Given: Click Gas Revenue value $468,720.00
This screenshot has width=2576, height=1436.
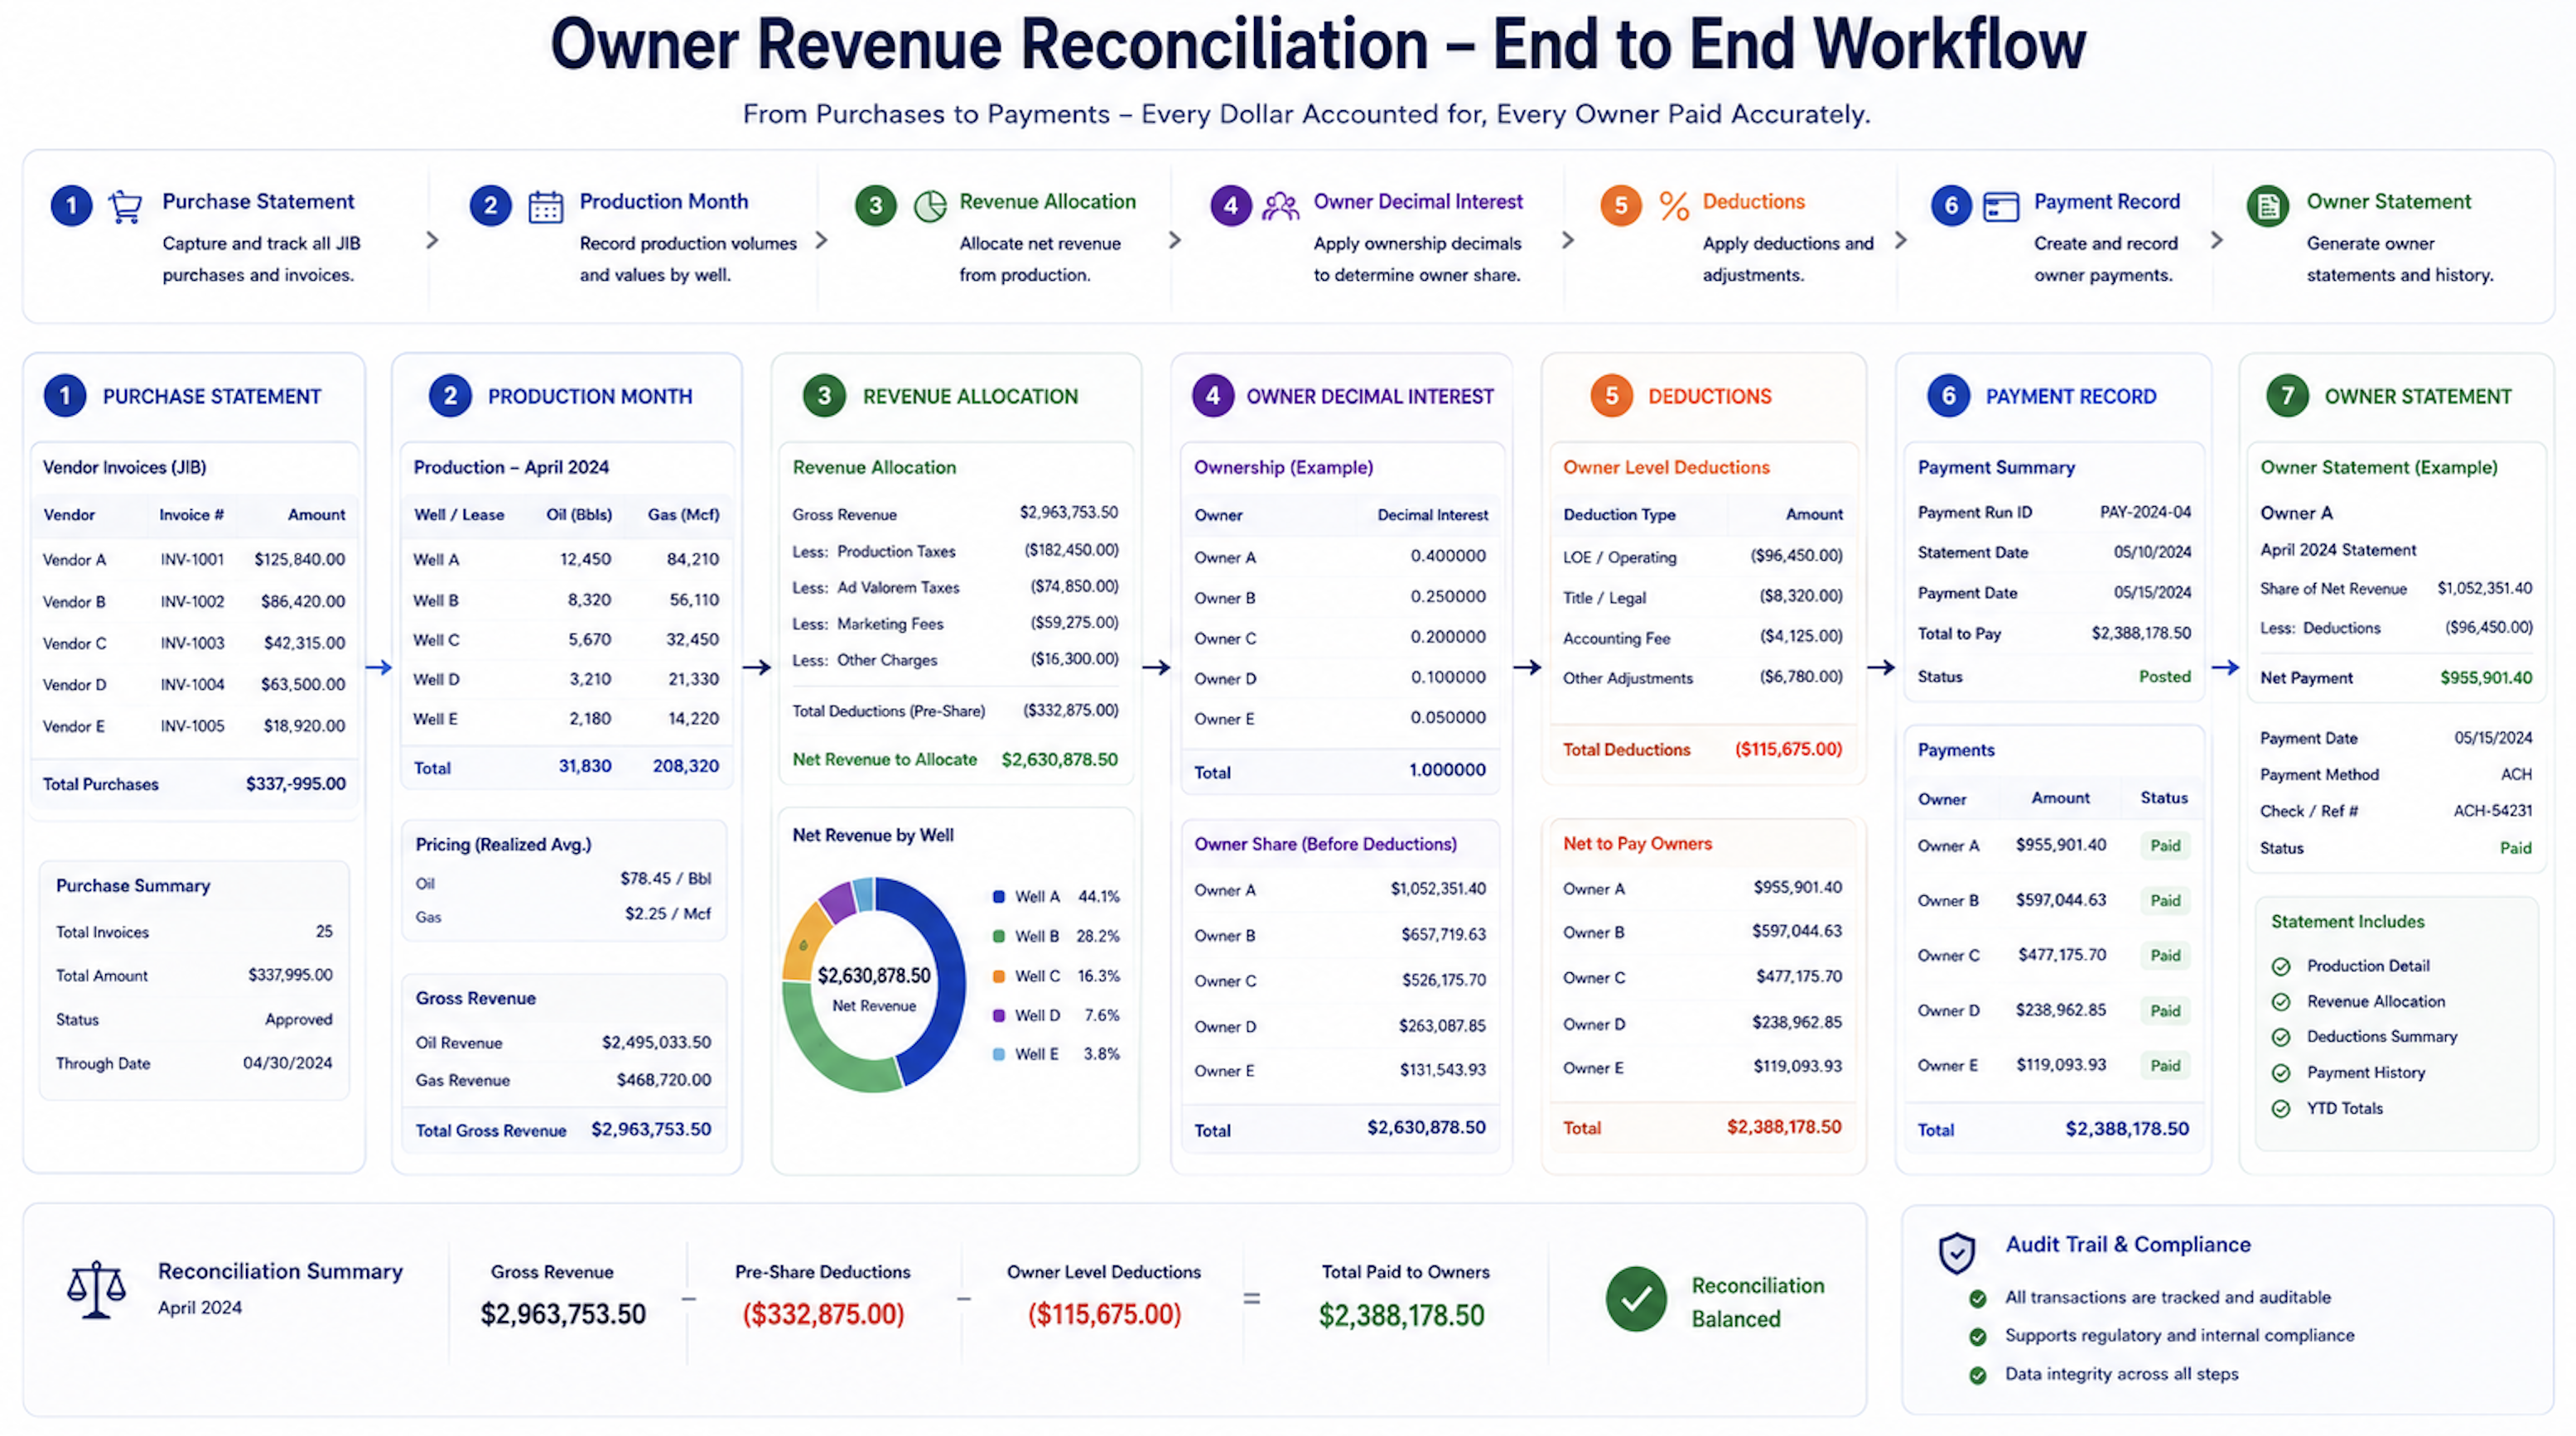Looking at the screenshot, I should point(664,1081).
